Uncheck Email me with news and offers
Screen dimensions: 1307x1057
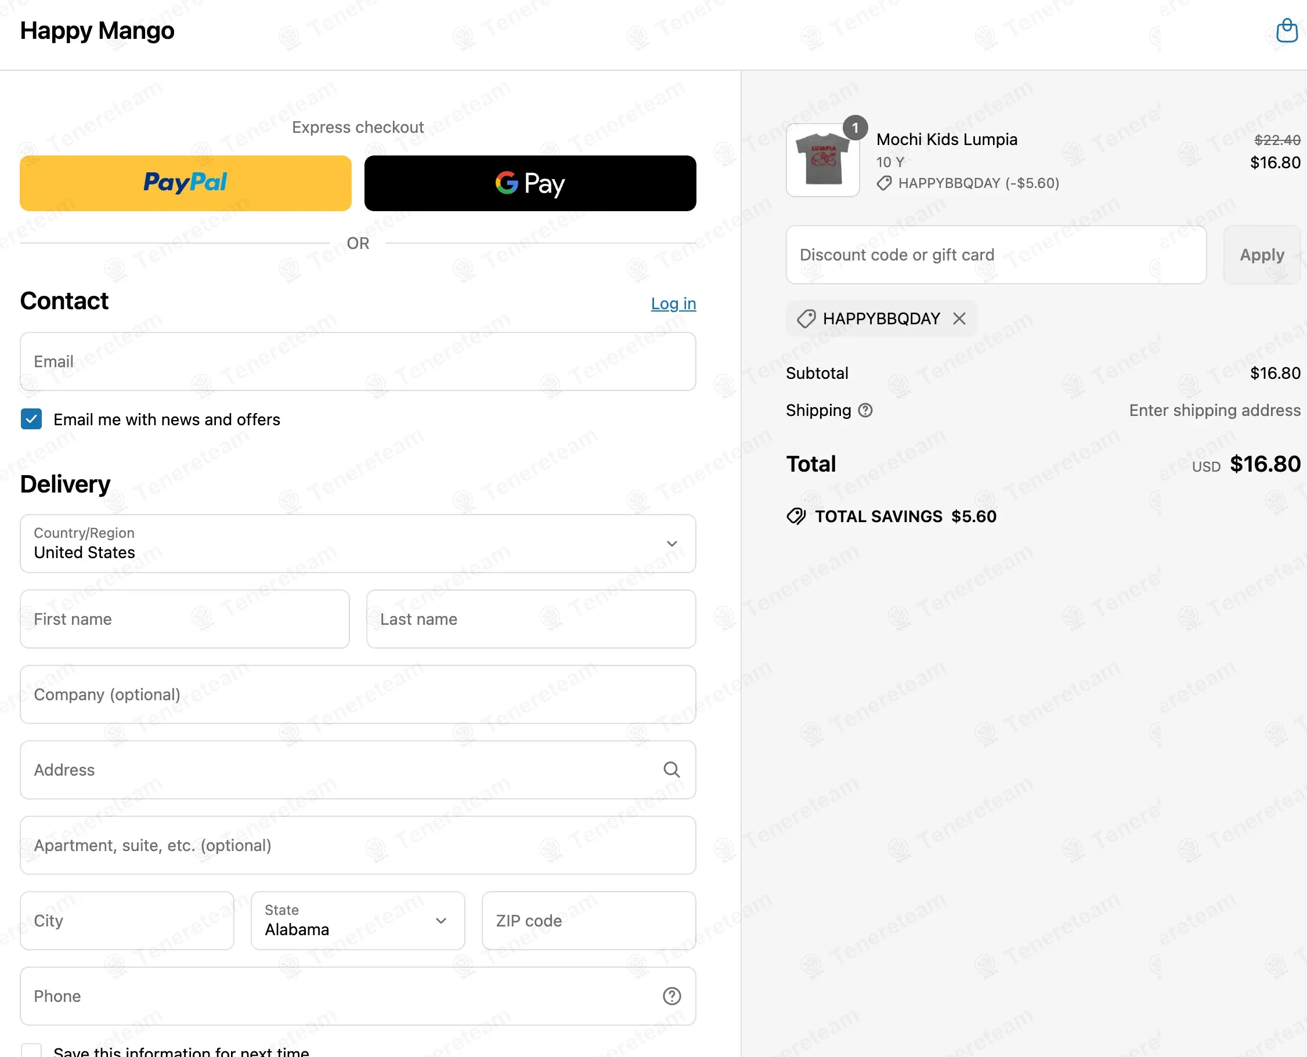point(31,419)
